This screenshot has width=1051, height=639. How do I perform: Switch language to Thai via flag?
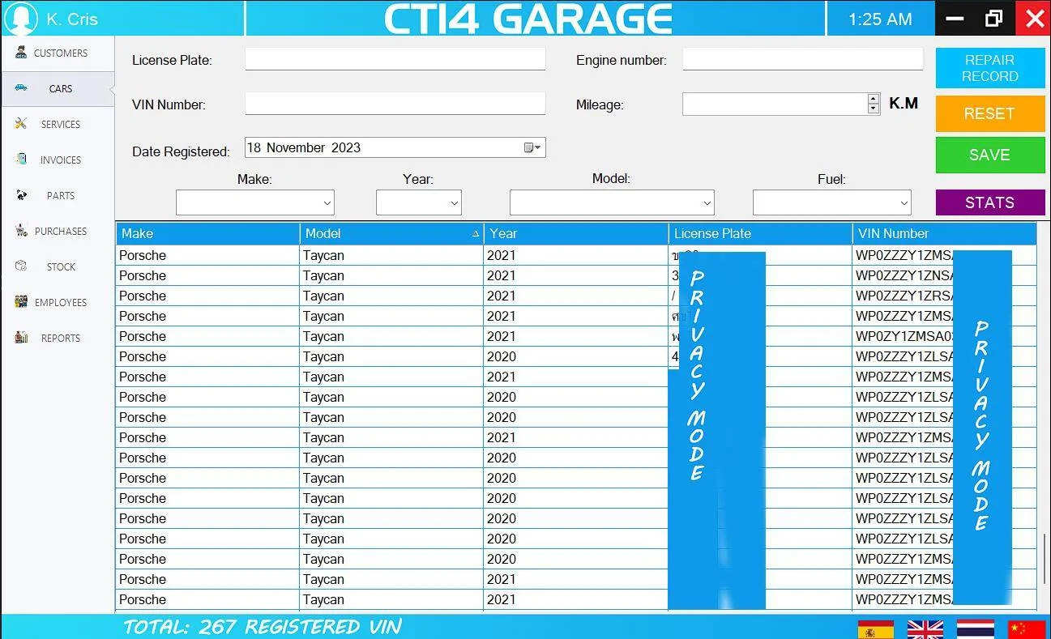coord(975,629)
